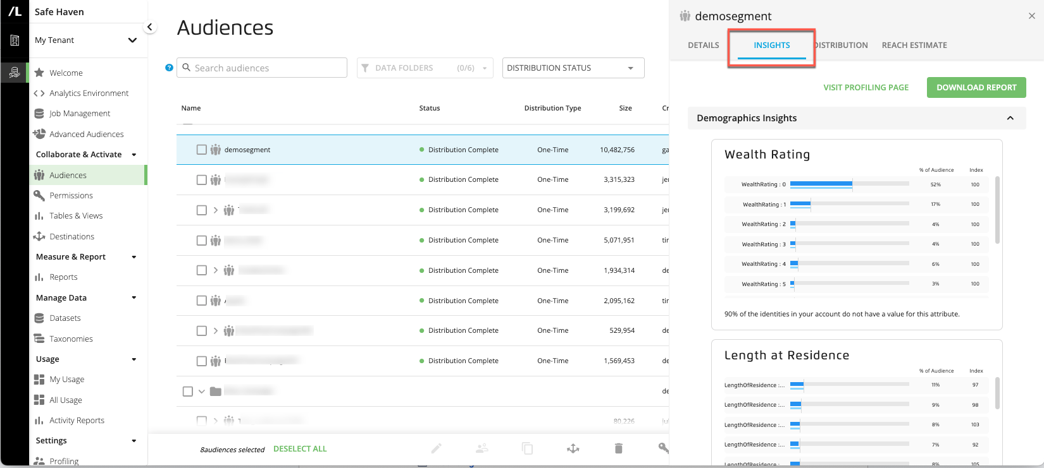
Task: Click the Activity Reports chart icon
Action: [x=39, y=421]
